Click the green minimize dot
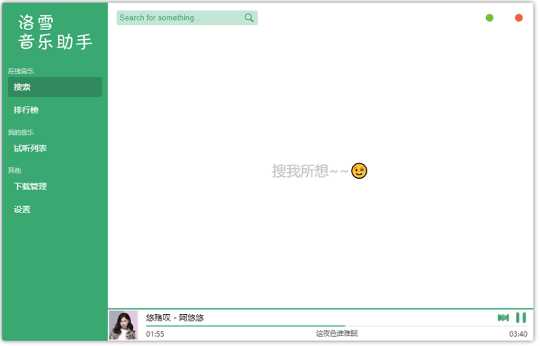The height and width of the screenshot is (346, 540). [x=489, y=18]
